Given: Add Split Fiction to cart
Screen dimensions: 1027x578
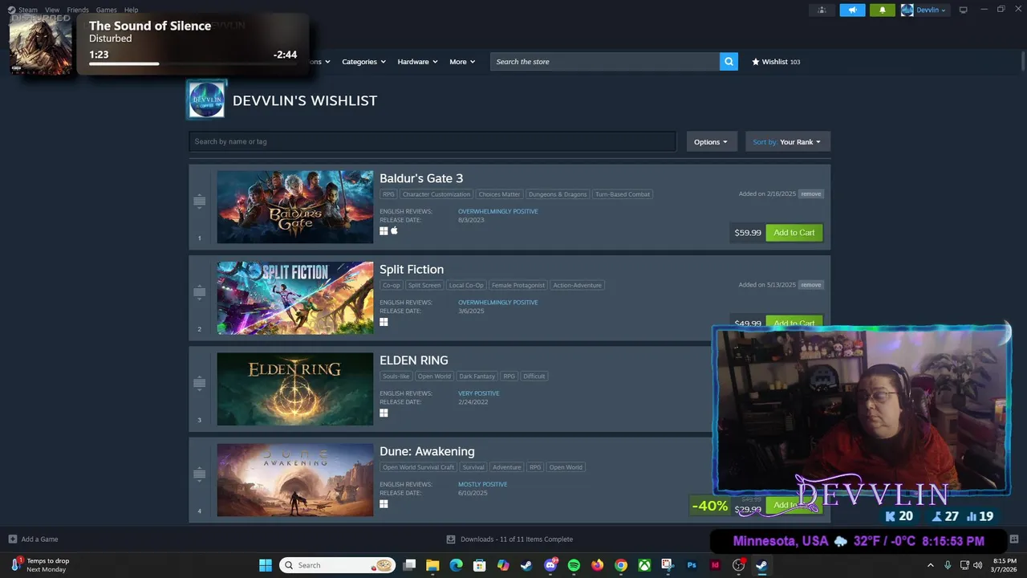Looking at the screenshot, I should 794,322.
